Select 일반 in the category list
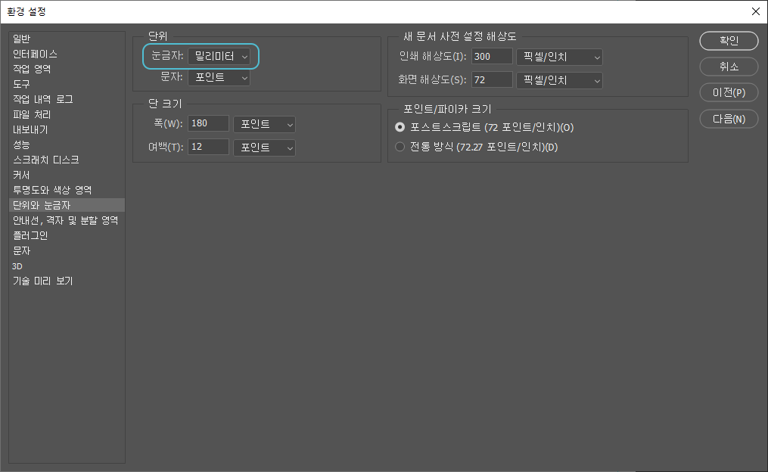768x472 pixels. point(23,39)
